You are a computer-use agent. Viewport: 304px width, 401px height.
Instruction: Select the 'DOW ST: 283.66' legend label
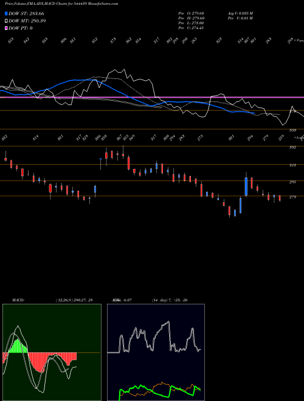click(26, 13)
